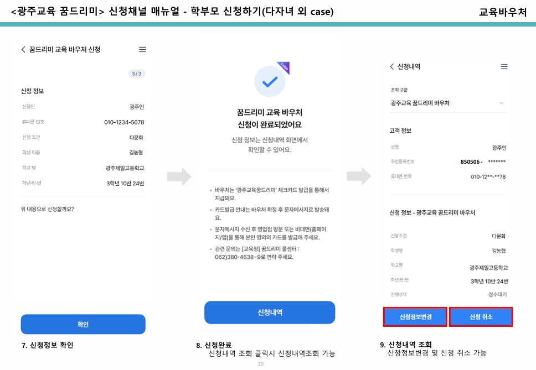Screen dimensions: 536x370
Task: Click the blue checkmark completion icon
Action: pos(270,82)
